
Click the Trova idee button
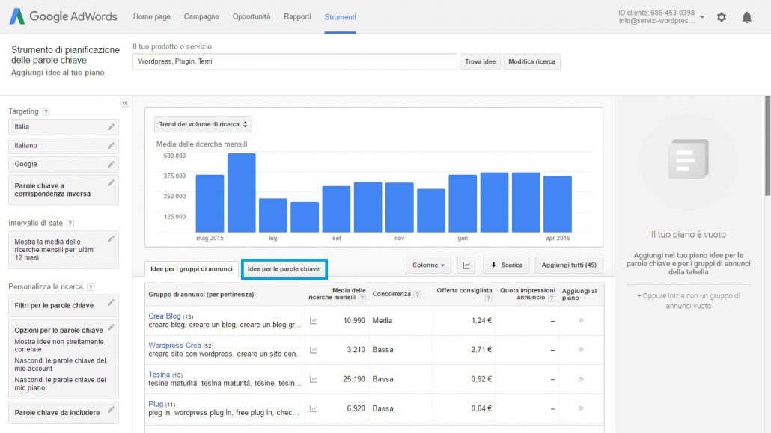coord(481,61)
